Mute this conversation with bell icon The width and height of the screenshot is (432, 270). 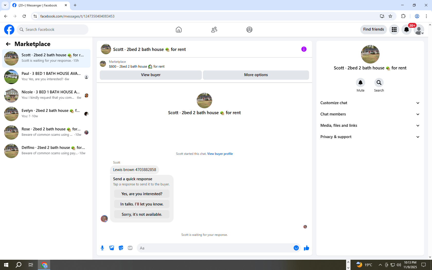pyautogui.click(x=361, y=83)
